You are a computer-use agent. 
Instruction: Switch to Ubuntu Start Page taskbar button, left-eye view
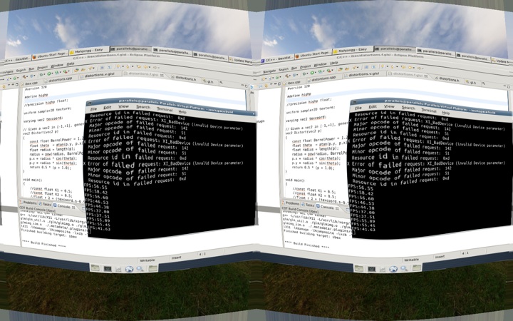[51, 56]
